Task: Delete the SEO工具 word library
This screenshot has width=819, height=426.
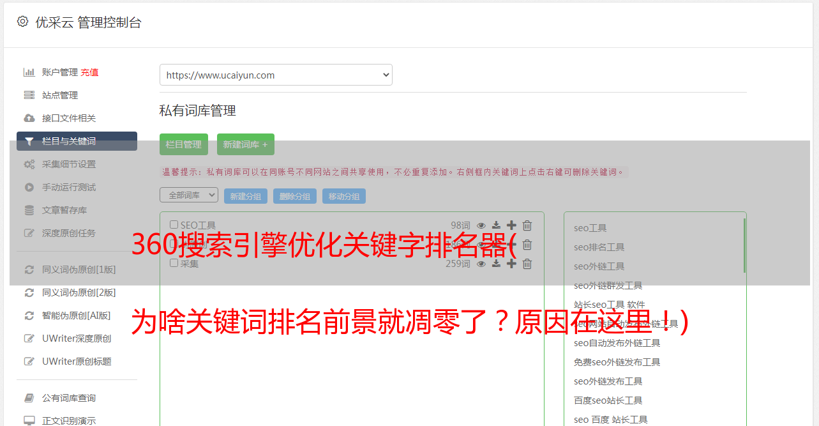Action: click(527, 225)
